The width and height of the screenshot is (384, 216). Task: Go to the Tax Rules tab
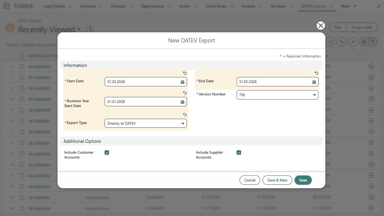click(x=278, y=6)
